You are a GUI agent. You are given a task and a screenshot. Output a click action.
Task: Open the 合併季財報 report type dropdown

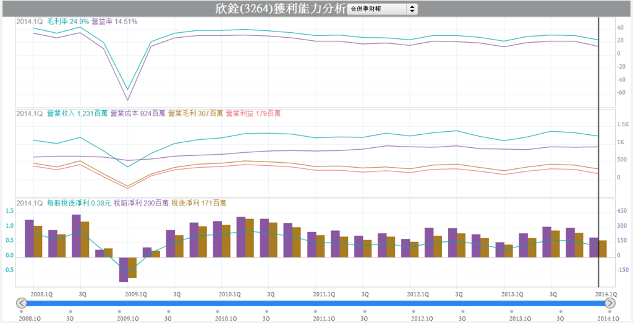pos(382,9)
